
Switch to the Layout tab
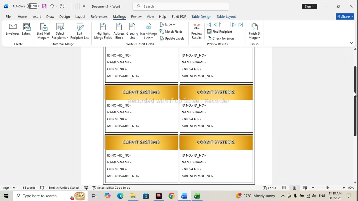[x=80, y=16]
